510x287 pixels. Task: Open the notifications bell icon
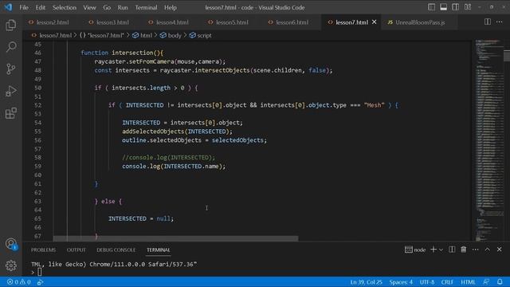500,281
